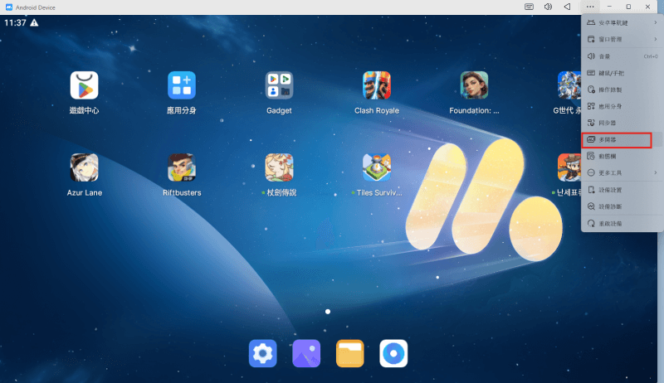664x383 pixels.
Task: Open the Gallery app in dock
Action: [x=306, y=353]
